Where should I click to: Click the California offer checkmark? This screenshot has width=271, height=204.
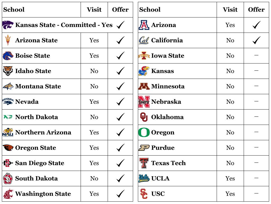pyautogui.click(x=256, y=40)
